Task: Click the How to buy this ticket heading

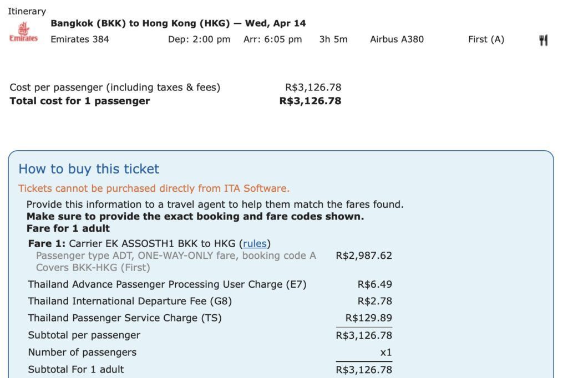Action: (89, 168)
